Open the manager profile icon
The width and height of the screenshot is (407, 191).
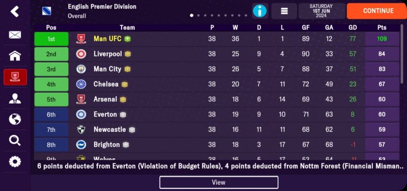tap(15, 98)
